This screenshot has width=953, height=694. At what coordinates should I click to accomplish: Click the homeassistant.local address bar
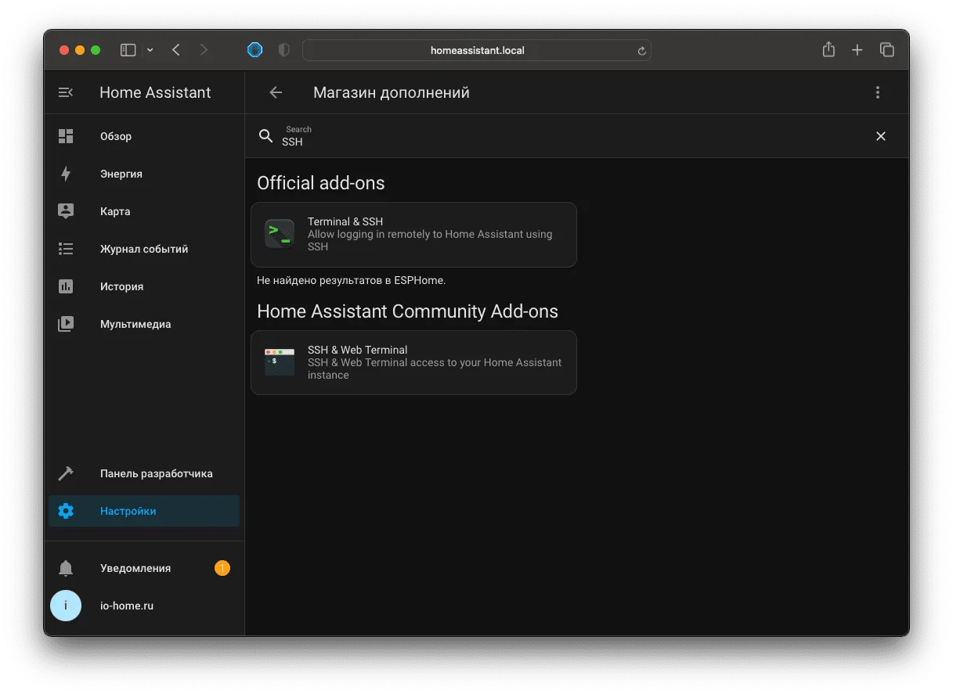tap(477, 50)
